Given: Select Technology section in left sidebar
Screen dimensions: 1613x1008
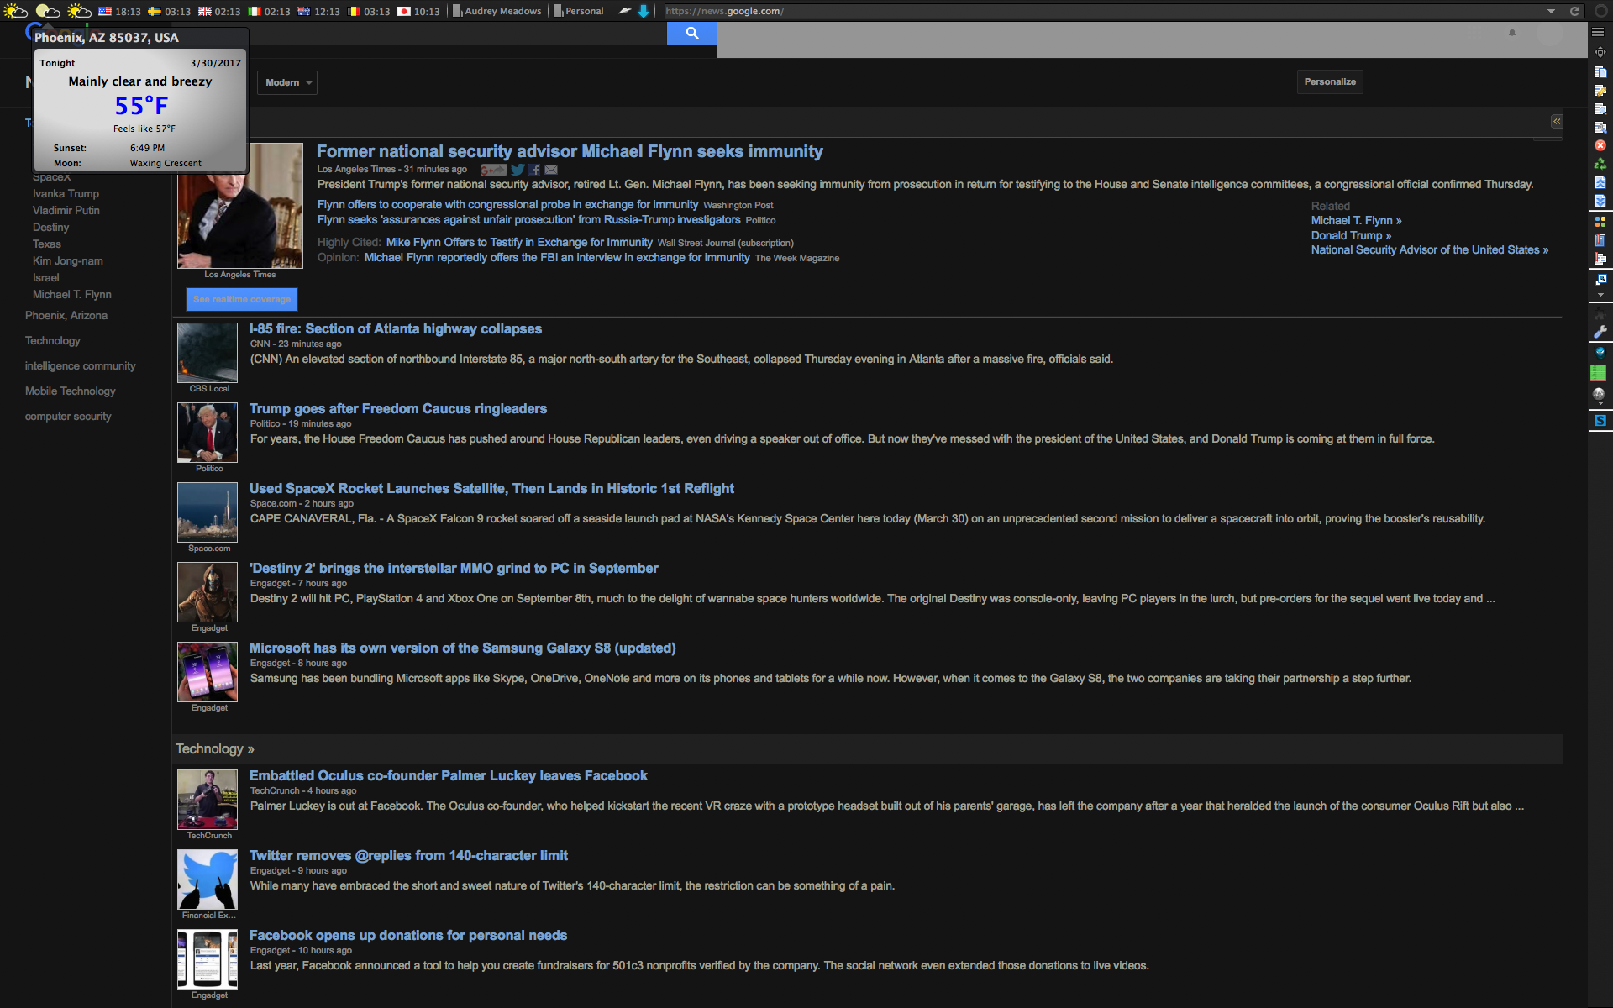Looking at the screenshot, I should coord(52,341).
